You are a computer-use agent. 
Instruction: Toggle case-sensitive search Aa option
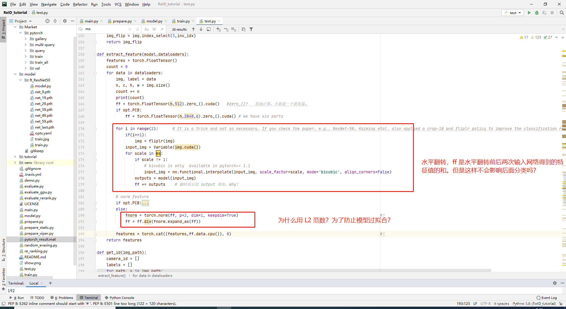pyautogui.click(x=147, y=29)
